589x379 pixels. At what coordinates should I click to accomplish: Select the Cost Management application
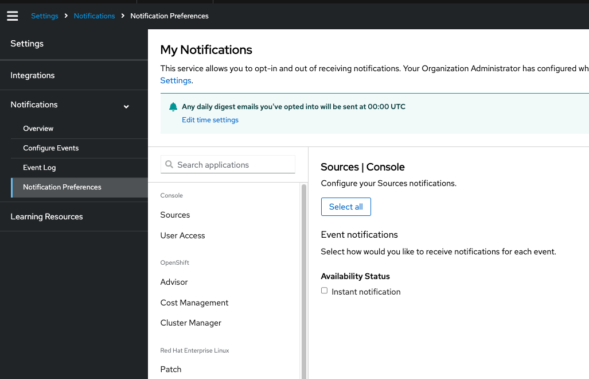pyautogui.click(x=194, y=303)
